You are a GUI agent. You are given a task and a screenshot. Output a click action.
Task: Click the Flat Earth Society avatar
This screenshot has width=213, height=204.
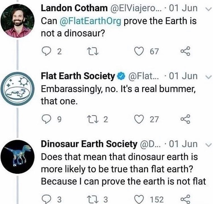tap(17, 89)
